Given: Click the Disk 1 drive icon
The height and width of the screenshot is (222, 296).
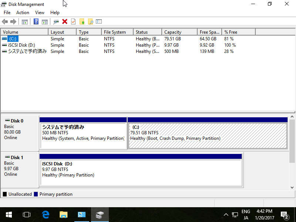Looking at the screenshot, I should tap(7, 157).
